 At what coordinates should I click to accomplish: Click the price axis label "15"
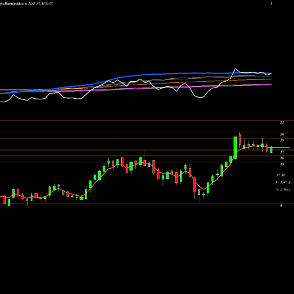pos(282,164)
